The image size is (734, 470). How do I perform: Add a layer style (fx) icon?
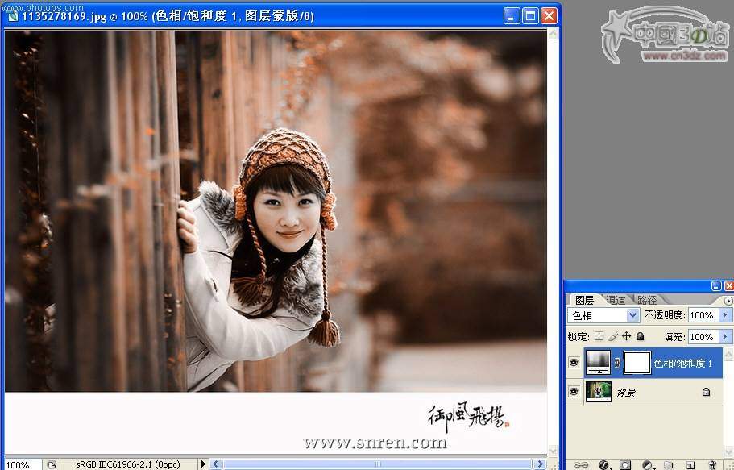(x=603, y=465)
